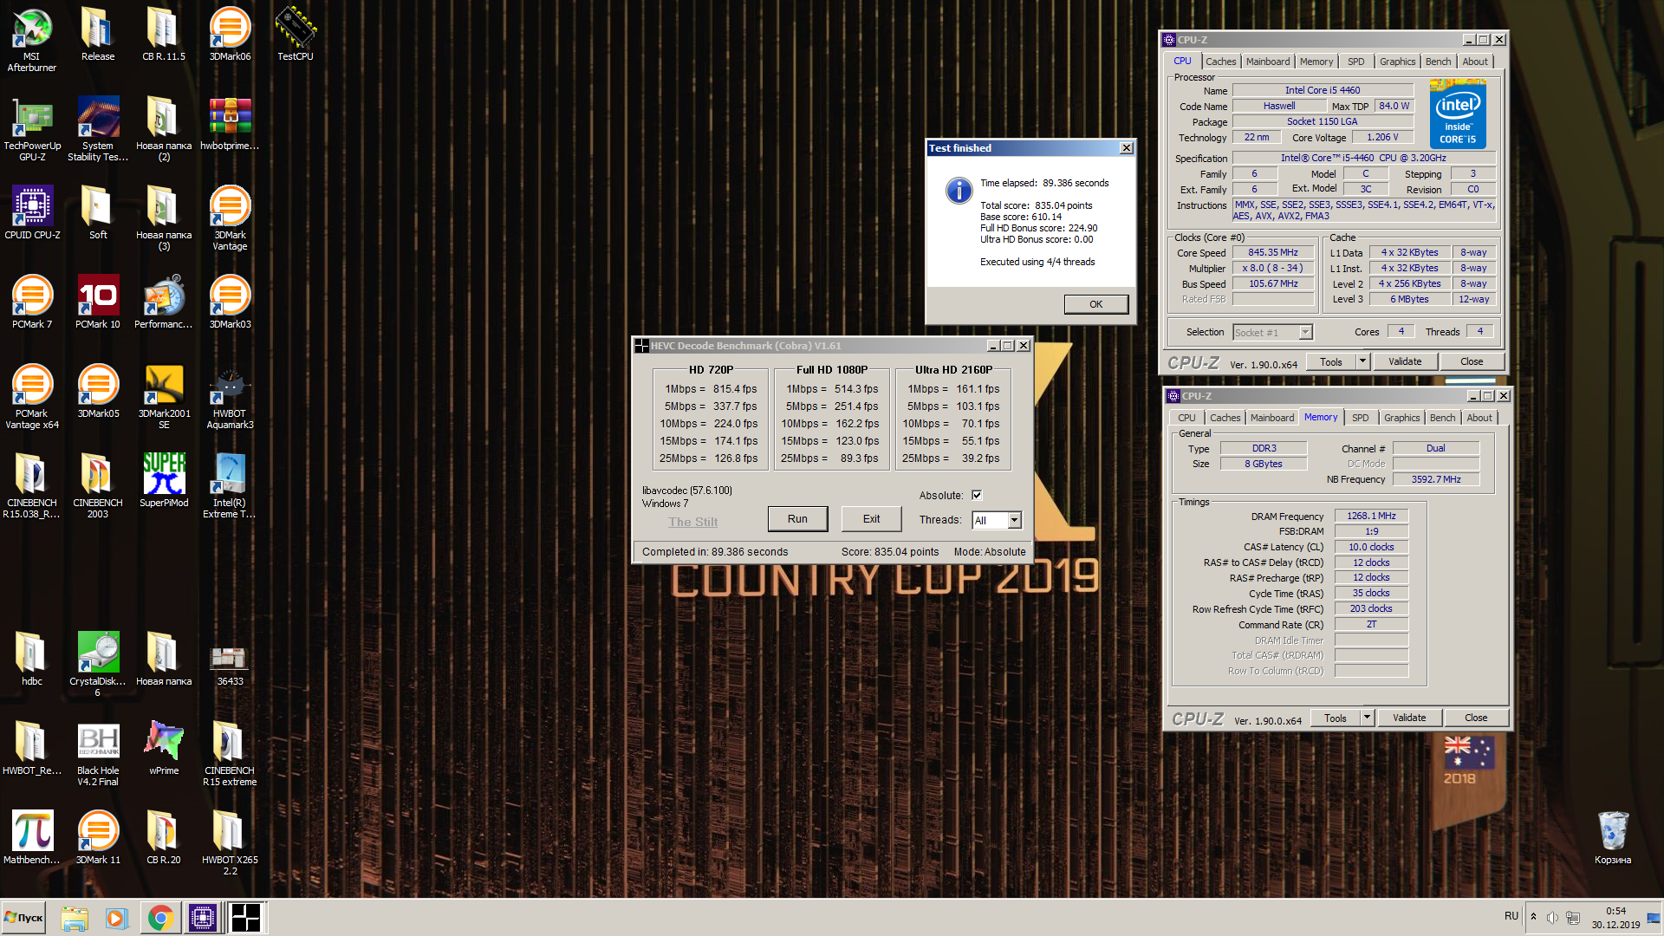Screen dimensions: 1664x936
Task: Open MSI Afterburner desktop icon
Action: coord(32,39)
